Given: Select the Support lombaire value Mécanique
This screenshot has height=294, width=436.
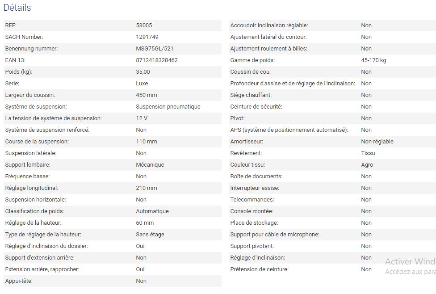Looking at the screenshot, I should (x=150, y=165).
